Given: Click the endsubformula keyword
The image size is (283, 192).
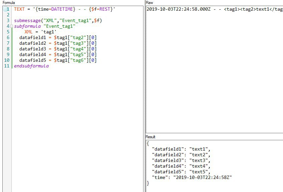Looking at the screenshot, I should click(x=31, y=66).
